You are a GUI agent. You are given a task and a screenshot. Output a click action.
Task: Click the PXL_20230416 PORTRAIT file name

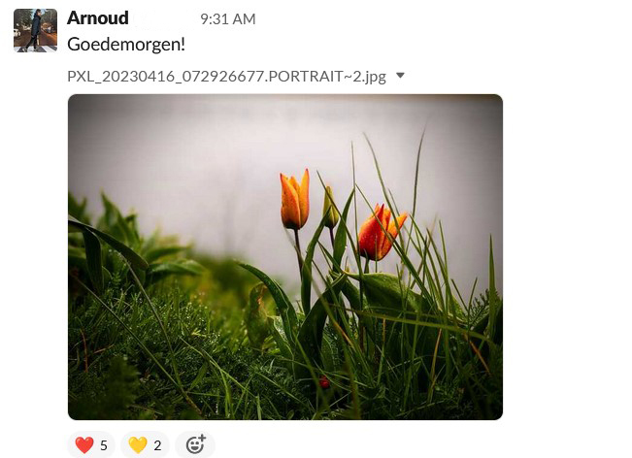pyautogui.click(x=226, y=76)
